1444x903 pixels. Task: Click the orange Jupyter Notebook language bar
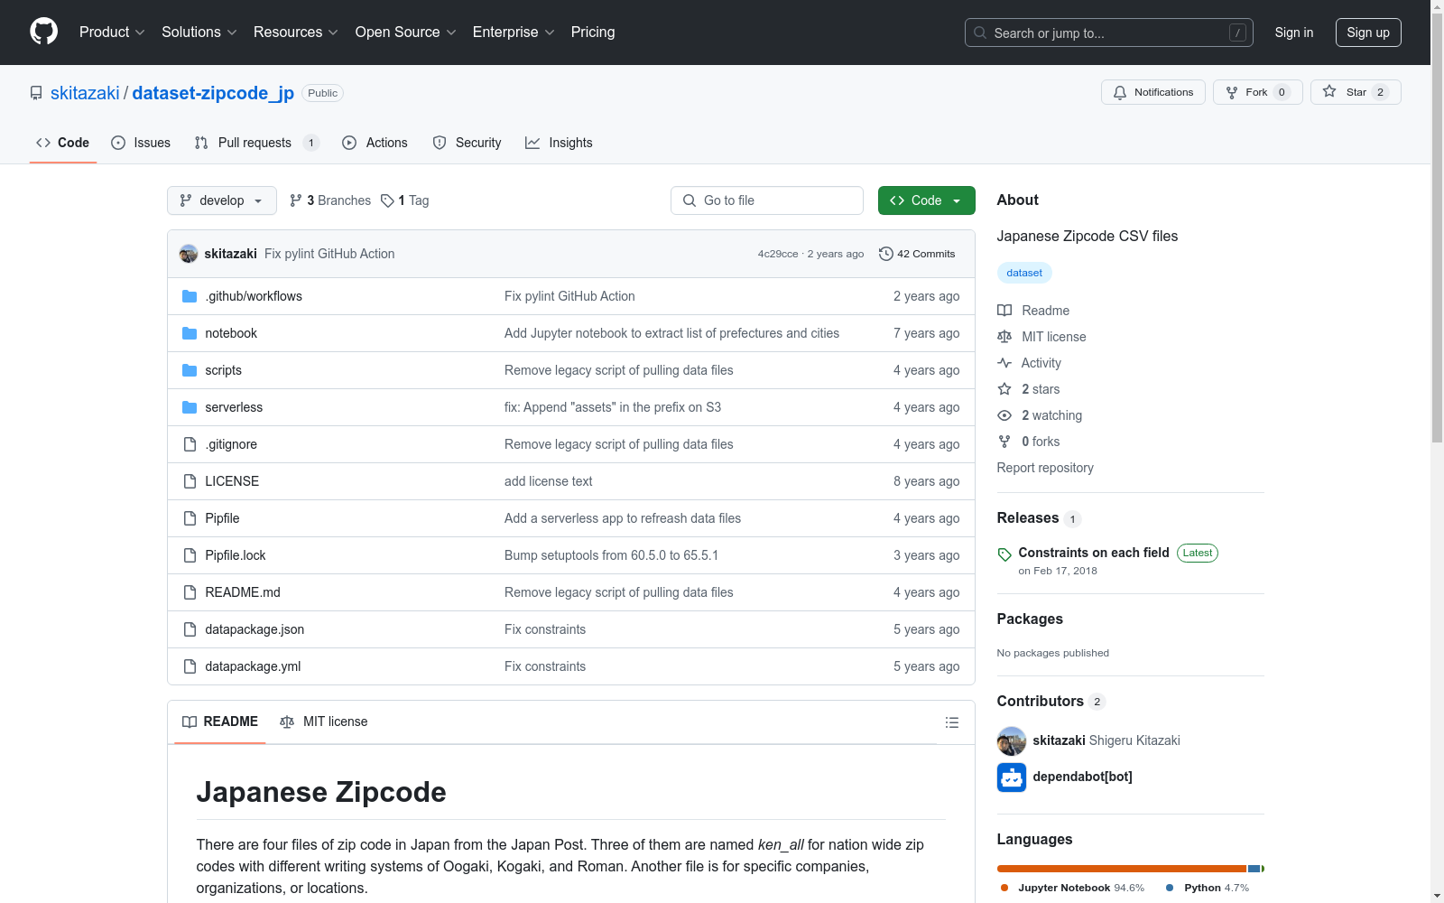[1122, 869]
